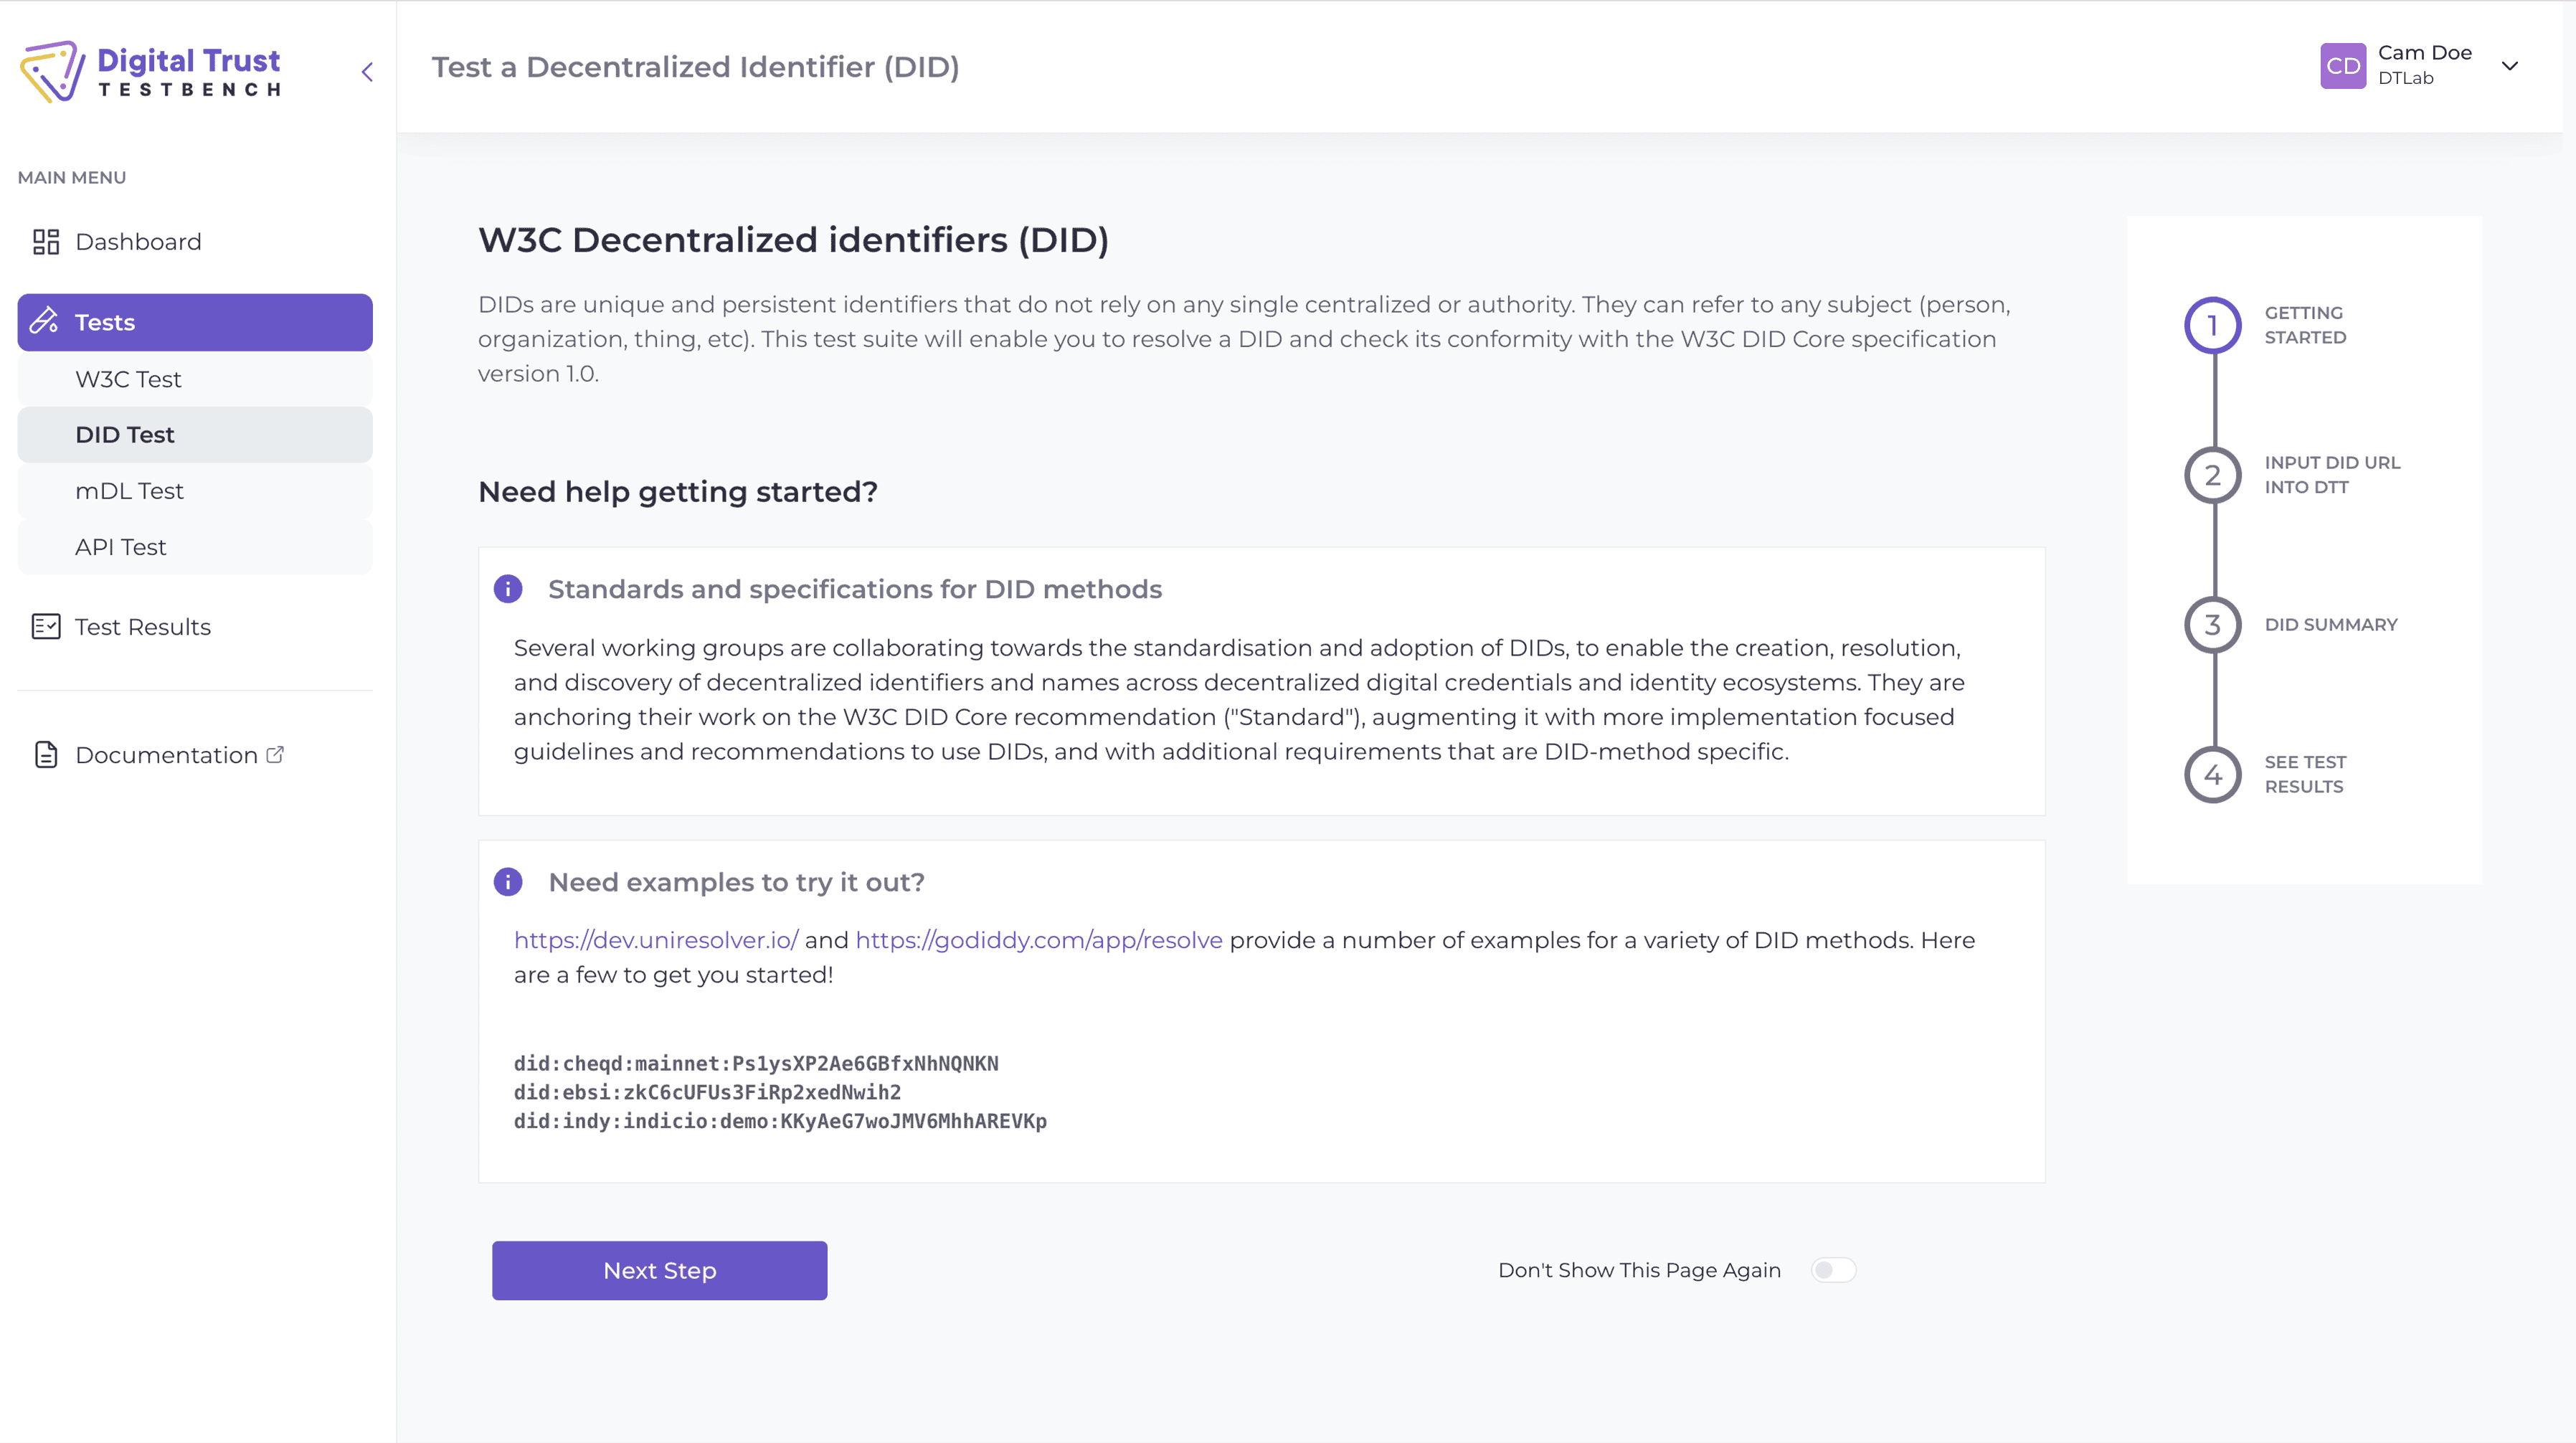
Task: Click the Tests flask icon in sidebar
Action: pyautogui.click(x=44, y=322)
